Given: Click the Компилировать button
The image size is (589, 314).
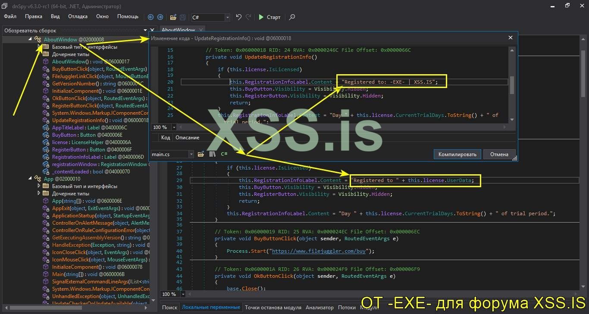Looking at the screenshot, I should click(x=457, y=154).
